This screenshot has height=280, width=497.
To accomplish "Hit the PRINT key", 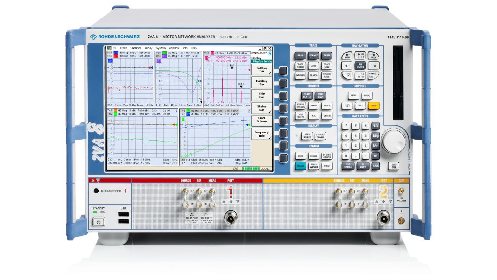I will 327,166.
